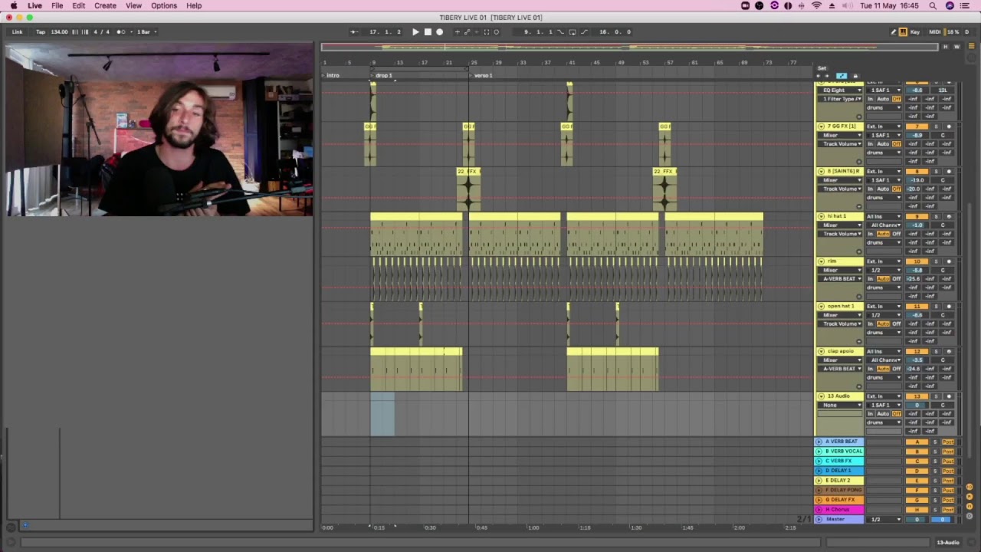Open the View menu
981x552 pixels.
133,5
